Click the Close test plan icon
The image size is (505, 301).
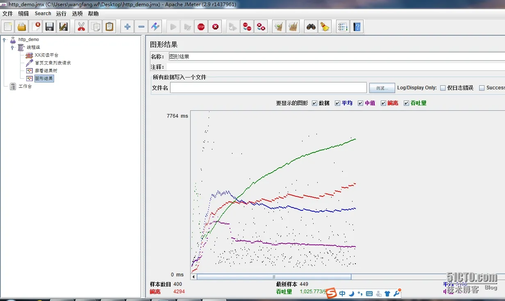coord(36,27)
